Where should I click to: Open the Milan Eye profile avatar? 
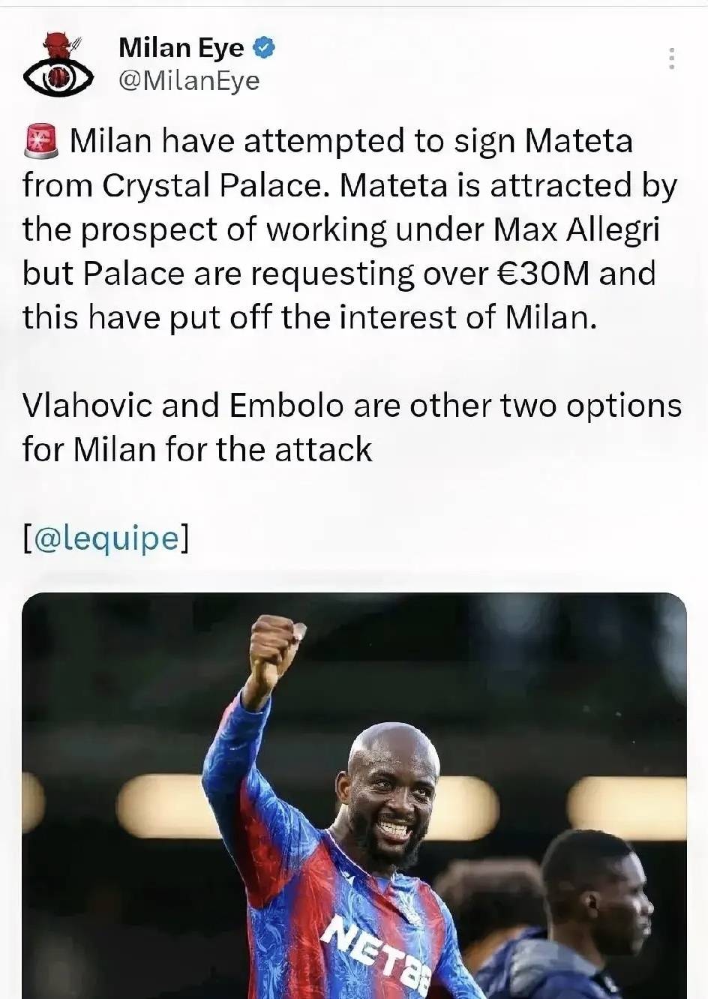pos(58,64)
